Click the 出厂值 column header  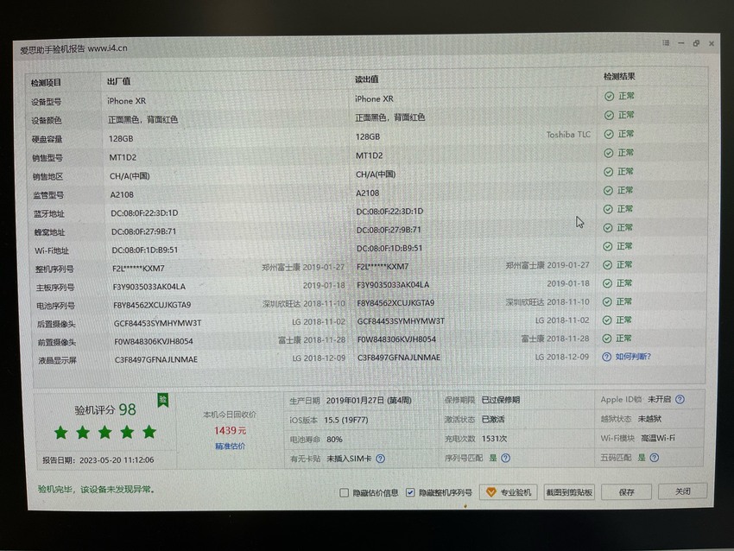118,81
